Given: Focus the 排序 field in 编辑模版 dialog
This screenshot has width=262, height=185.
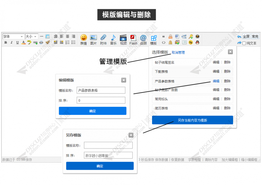Looking at the screenshot, I should (101, 100).
